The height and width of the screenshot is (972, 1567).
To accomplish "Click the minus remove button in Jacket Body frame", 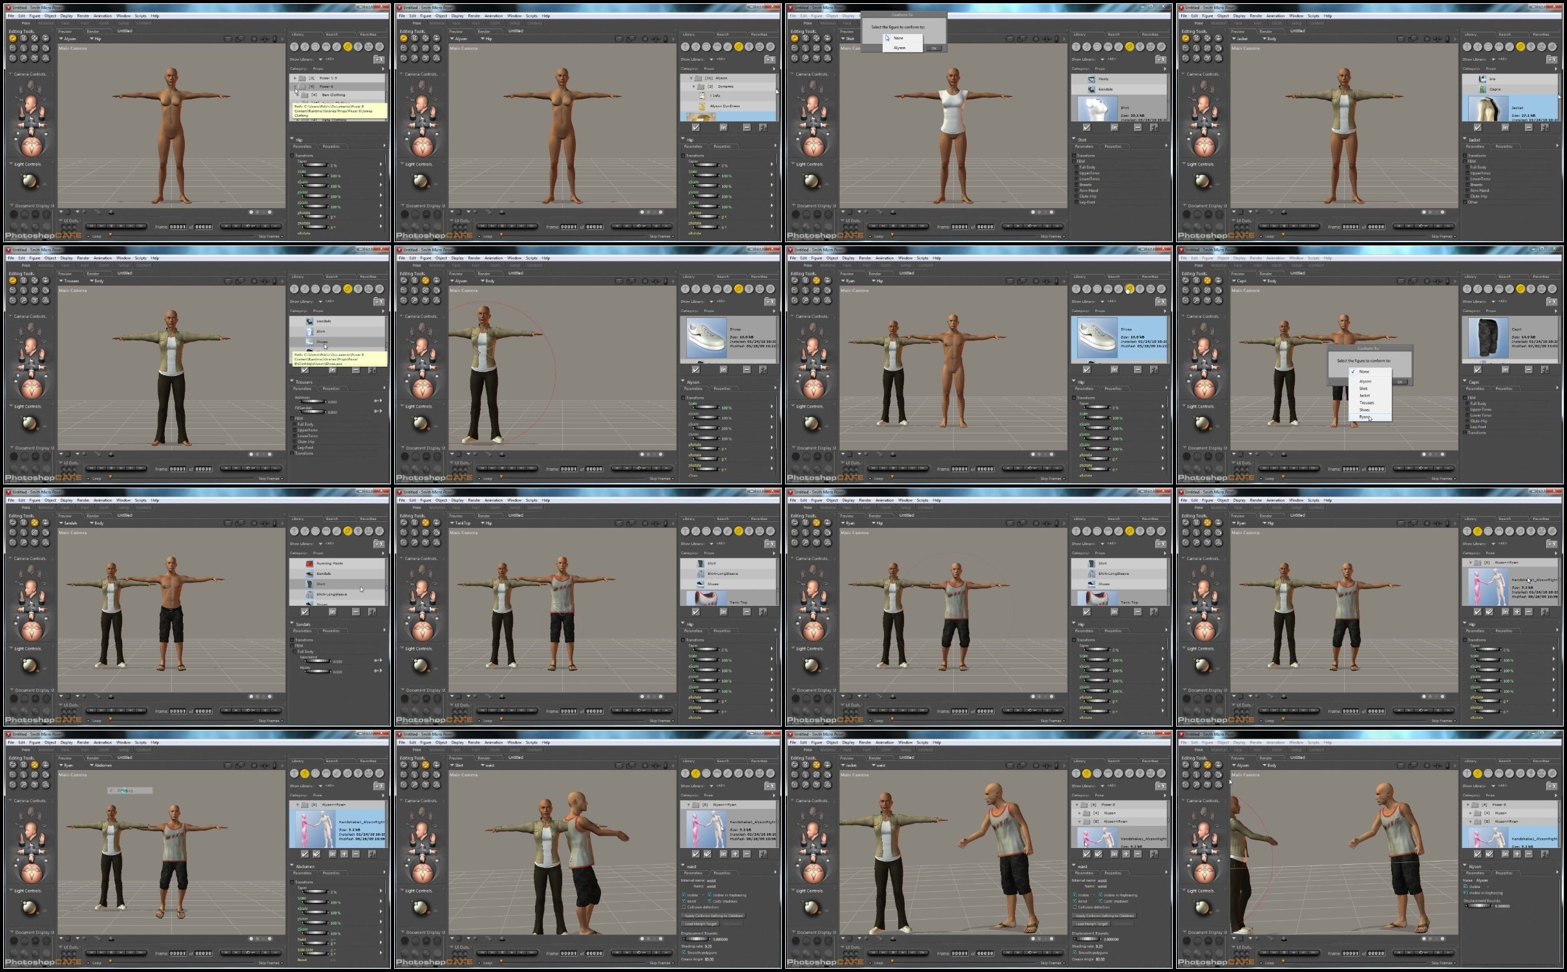I will pyautogui.click(x=1528, y=127).
